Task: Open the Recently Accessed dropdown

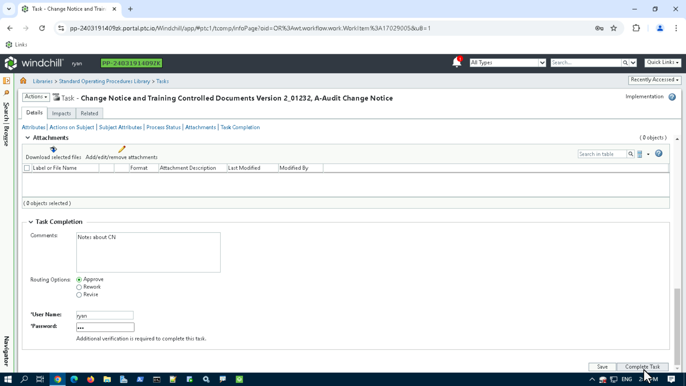Action: tap(655, 80)
